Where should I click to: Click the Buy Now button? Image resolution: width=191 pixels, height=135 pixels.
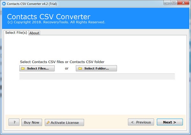coord(32,122)
